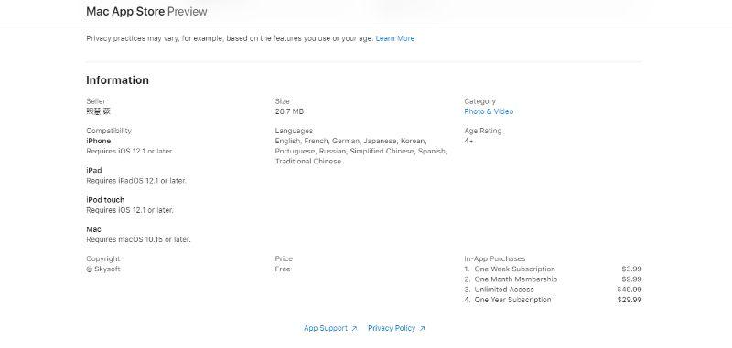Click the Mac App Store Preview heading
Image resolution: width=732 pixels, height=348 pixels.
[x=146, y=12]
